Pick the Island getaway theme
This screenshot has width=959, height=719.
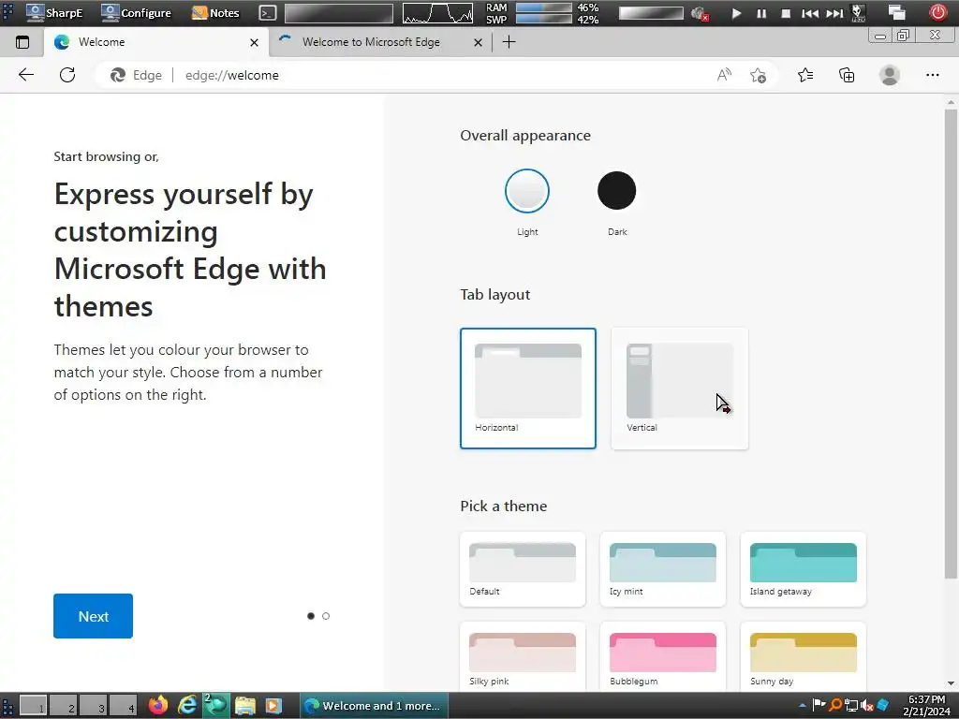click(803, 569)
